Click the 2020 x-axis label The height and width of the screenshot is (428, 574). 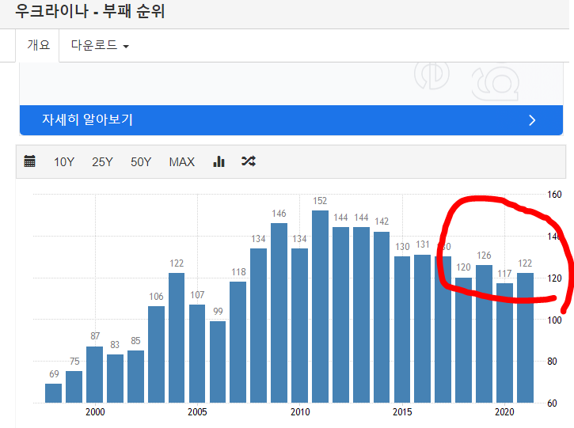(x=504, y=412)
